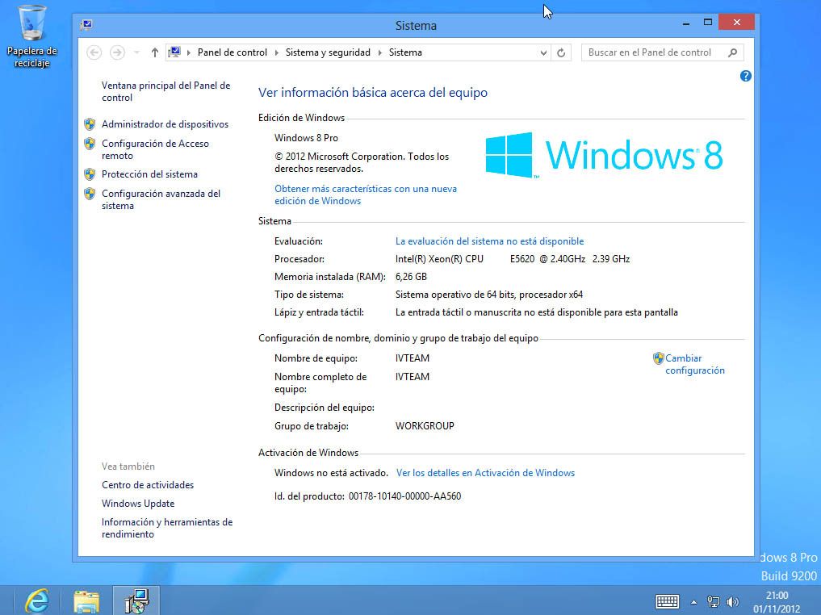821x615 pixels.
Task: Open Protección del sistema
Action: coord(149,174)
